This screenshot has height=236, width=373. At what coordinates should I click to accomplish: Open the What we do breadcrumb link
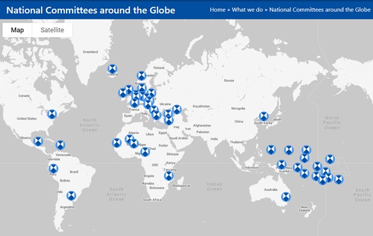coord(247,9)
